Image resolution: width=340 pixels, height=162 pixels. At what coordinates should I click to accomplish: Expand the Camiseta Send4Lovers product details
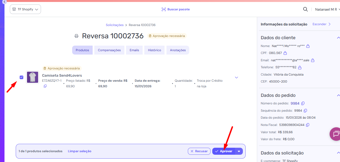point(236,78)
